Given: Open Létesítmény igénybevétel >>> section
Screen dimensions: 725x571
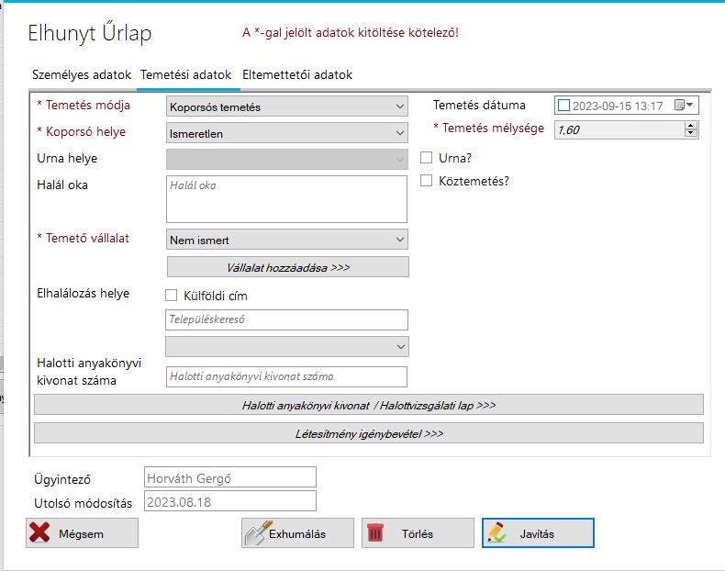Looking at the screenshot, I should pos(368,432).
